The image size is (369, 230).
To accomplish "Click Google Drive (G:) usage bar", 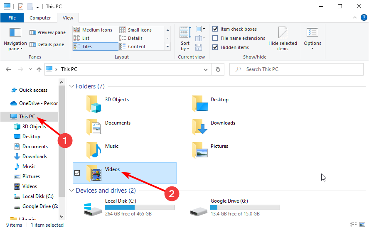I will point(245,207).
